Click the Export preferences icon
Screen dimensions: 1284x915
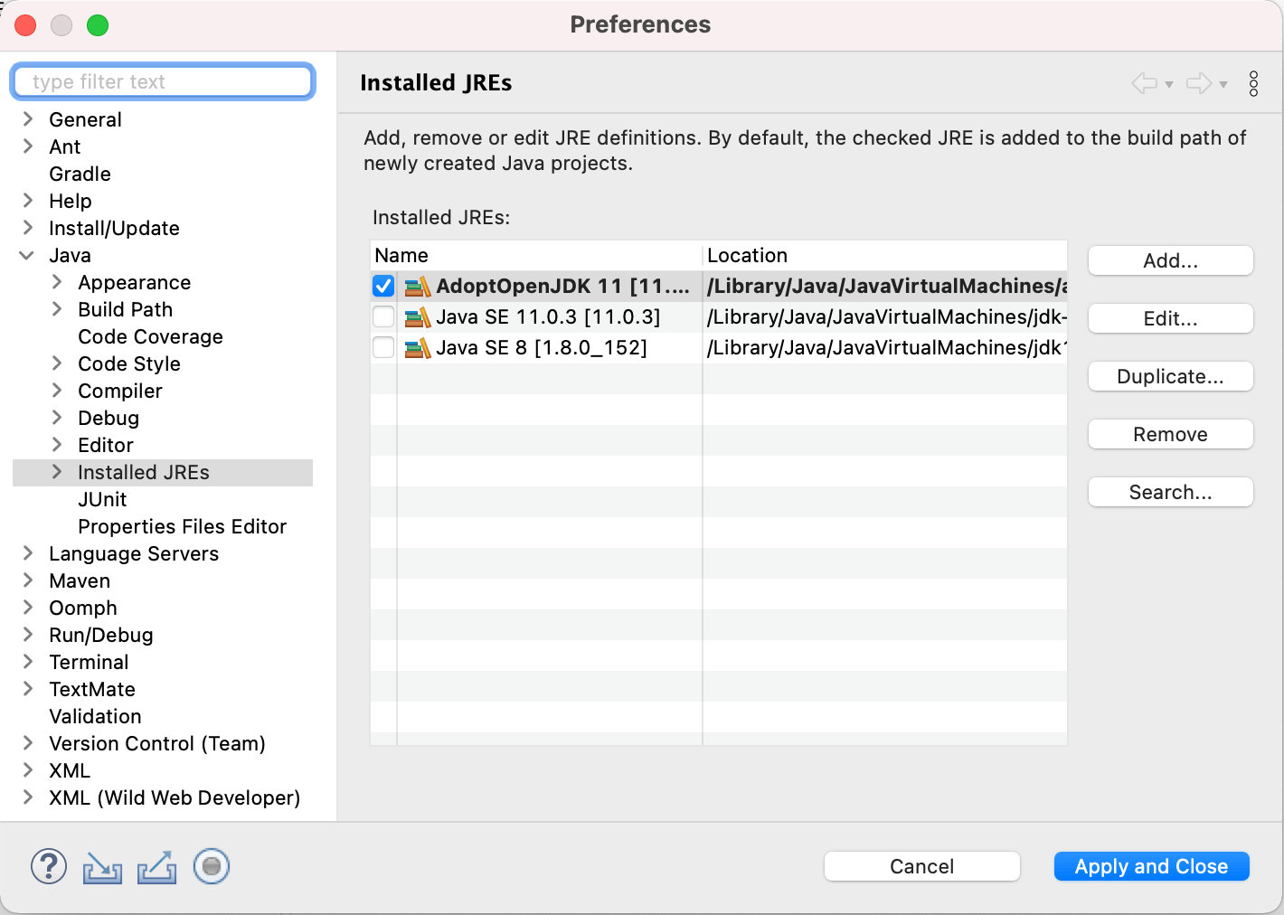point(156,867)
